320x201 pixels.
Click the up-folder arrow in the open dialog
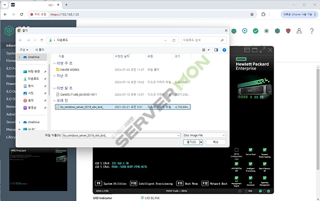(41, 40)
